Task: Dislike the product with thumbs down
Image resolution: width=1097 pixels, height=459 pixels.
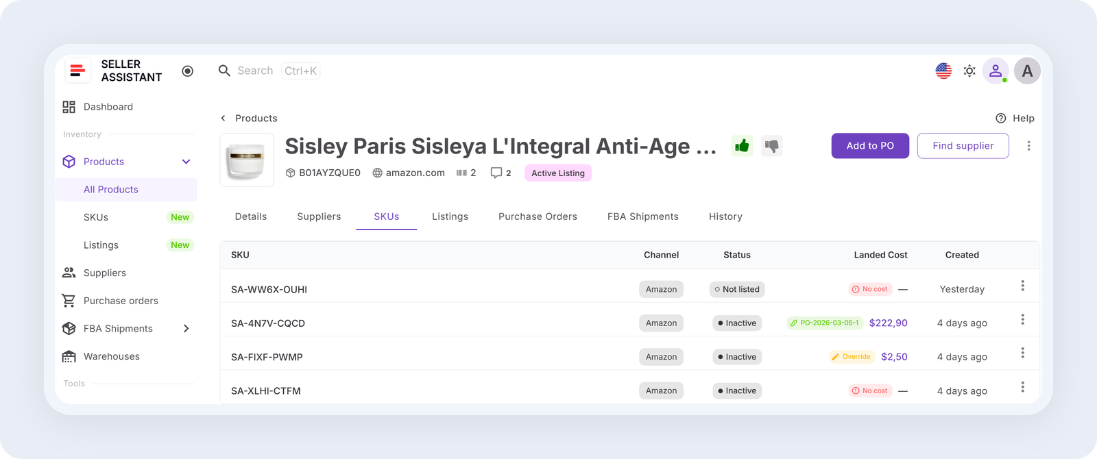Action: click(x=772, y=146)
